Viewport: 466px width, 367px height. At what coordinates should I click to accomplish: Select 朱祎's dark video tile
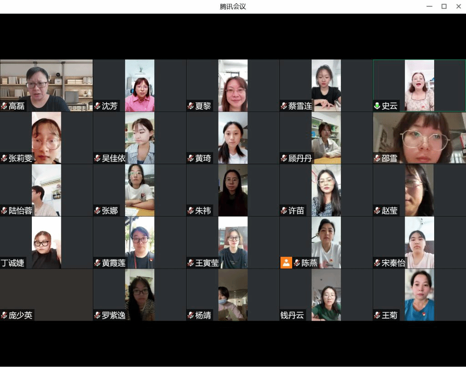point(233,190)
